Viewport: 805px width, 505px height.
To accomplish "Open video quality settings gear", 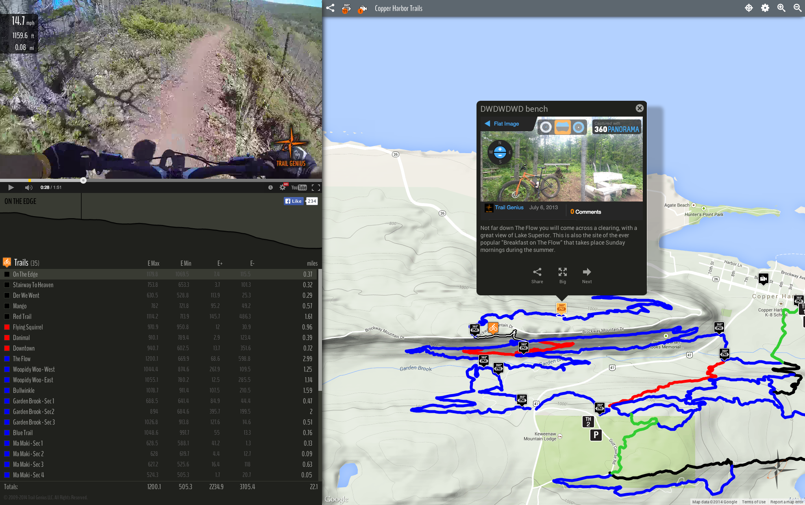I will (283, 187).
